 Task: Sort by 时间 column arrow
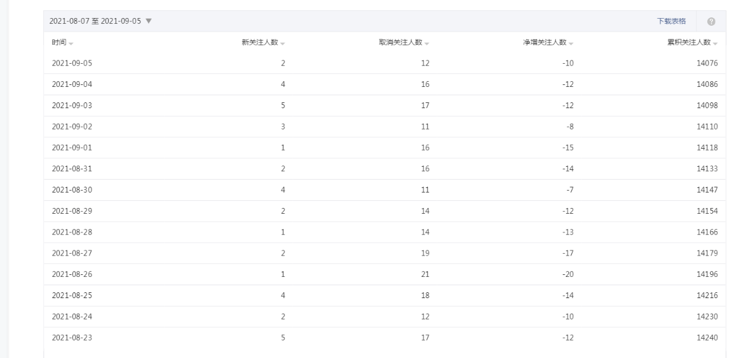[71, 44]
